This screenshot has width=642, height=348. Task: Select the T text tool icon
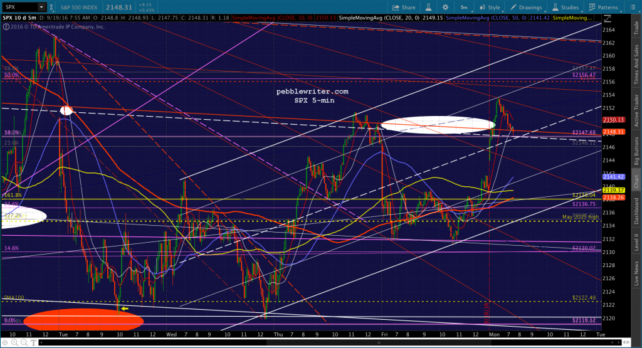coord(33,342)
